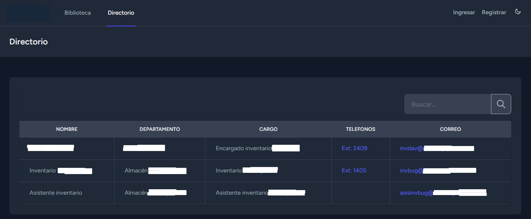Viewport: 531px width, 219px height.
Task: Focus the Buscar search field
Action: (447, 104)
